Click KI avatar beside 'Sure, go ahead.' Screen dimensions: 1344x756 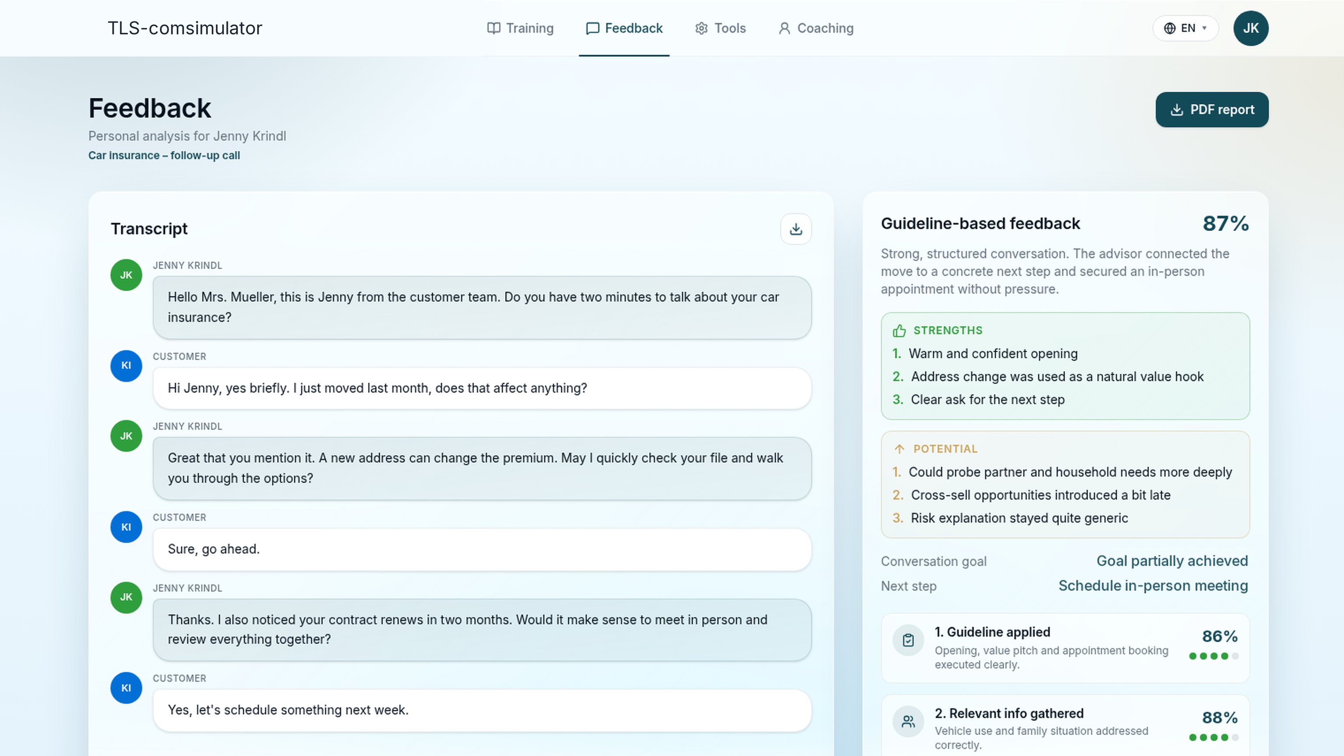click(x=126, y=527)
